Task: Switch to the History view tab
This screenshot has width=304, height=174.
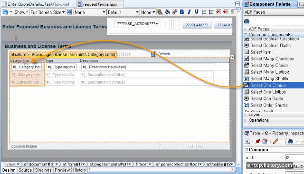Action: click(x=79, y=170)
